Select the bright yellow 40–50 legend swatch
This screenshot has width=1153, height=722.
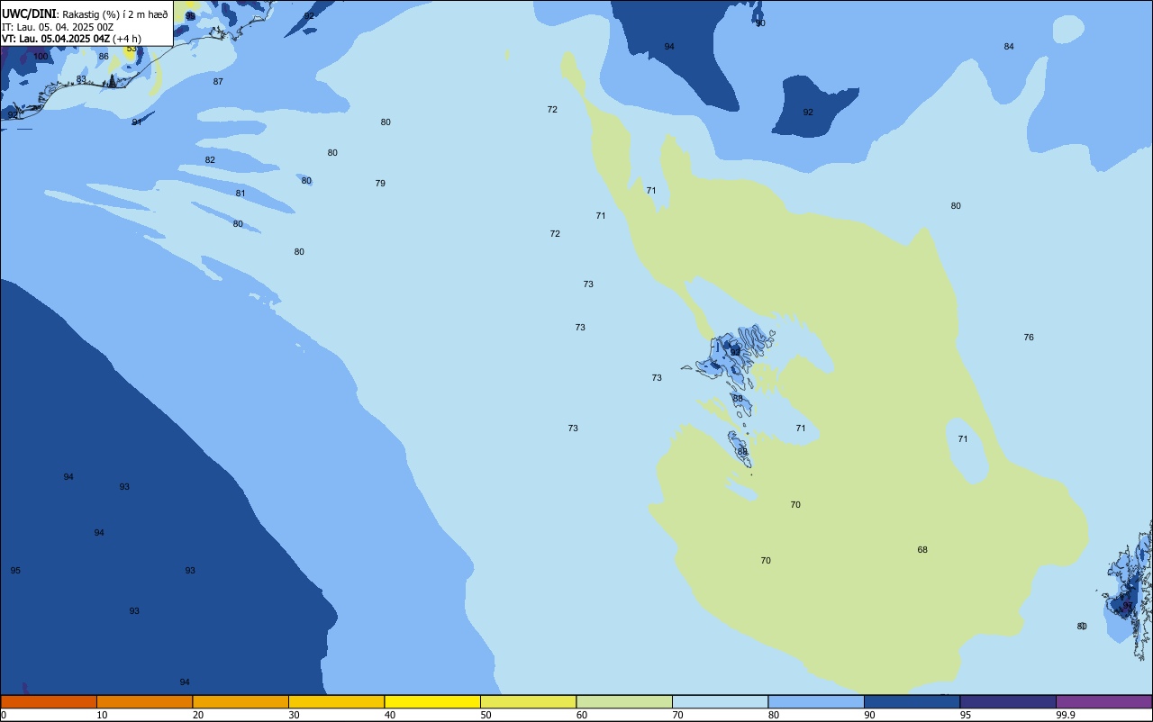click(432, 701)
